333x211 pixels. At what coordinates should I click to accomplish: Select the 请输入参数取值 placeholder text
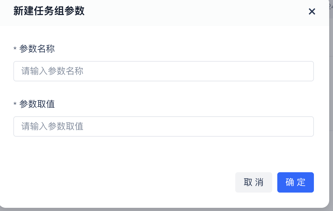[53, 126]
